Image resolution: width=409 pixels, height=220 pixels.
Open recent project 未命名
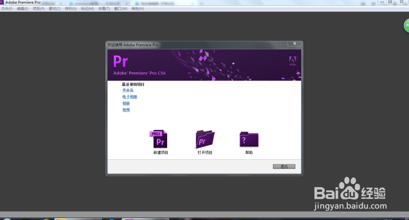coord(128,90)
